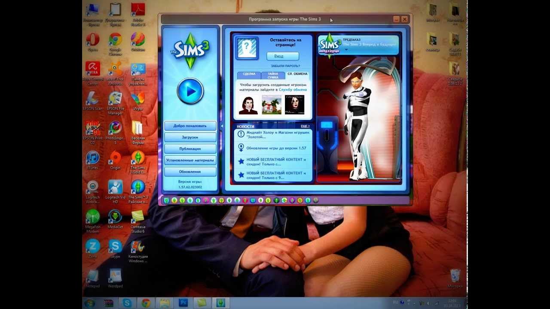The height and width of the screenshot is (309, 550).
Task: Open EPSON Scan desktop shortcut
Action: (92, 101)
